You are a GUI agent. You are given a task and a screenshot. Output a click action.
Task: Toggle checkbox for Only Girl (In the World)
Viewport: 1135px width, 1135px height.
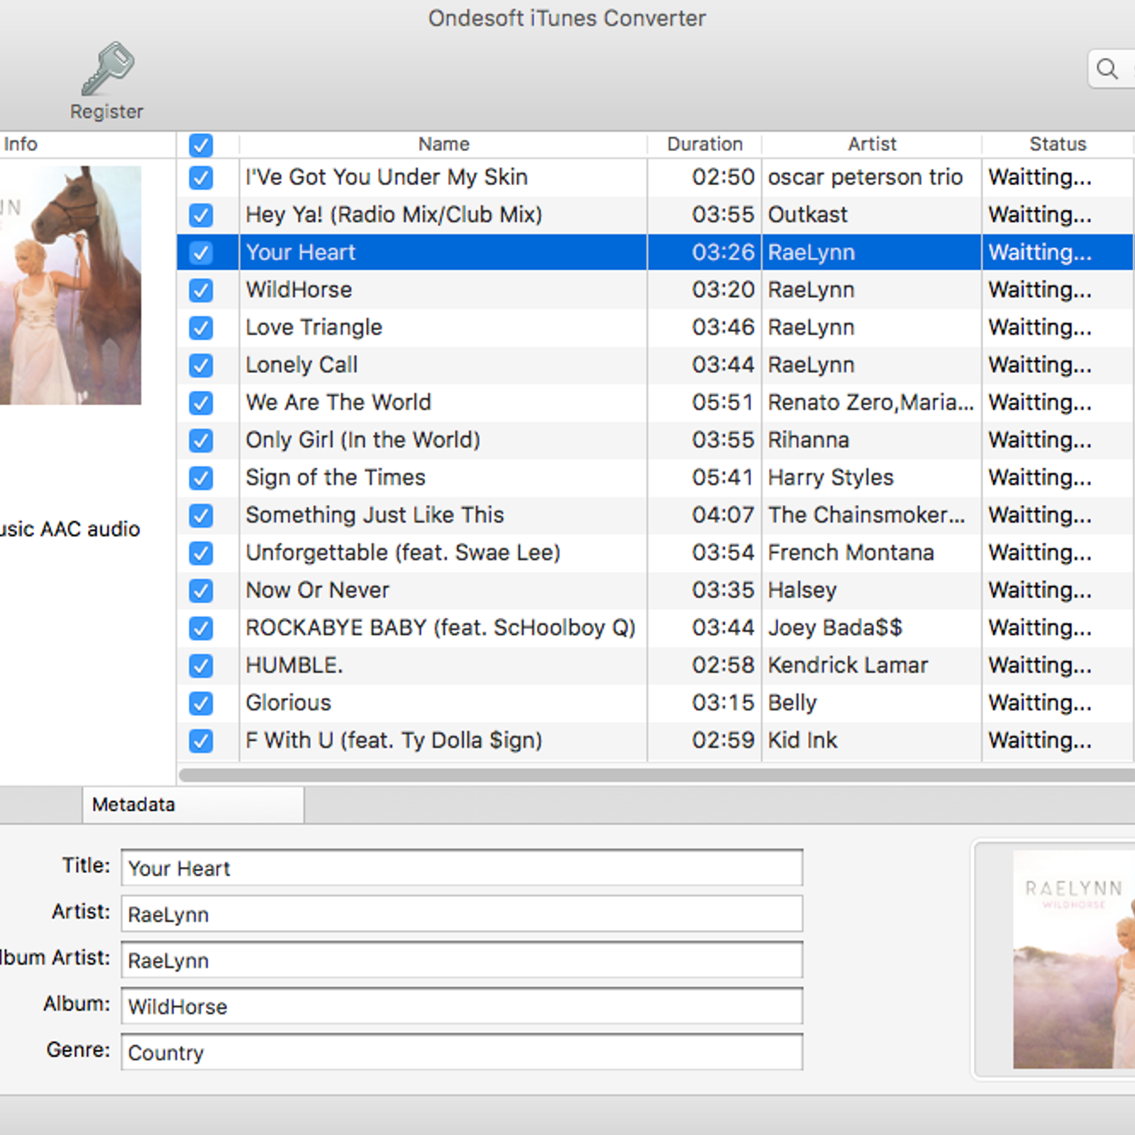click(x=201, y=441)
